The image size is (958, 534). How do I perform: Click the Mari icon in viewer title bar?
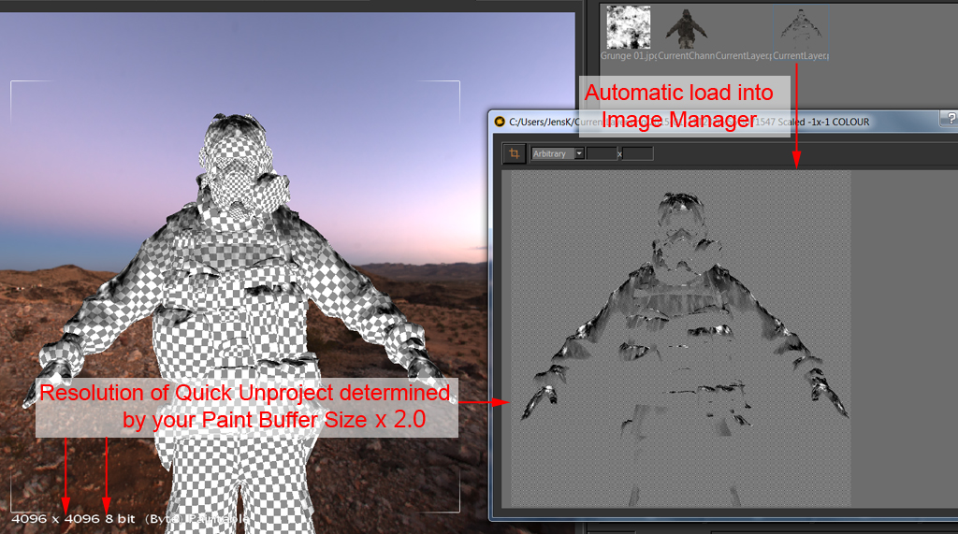500,122
